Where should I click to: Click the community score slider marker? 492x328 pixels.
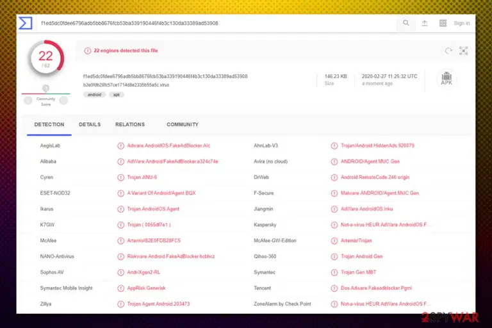(x=46, y=88)
